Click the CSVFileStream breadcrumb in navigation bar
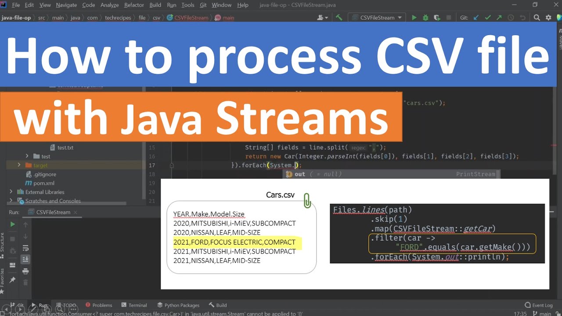 [187, 18]
